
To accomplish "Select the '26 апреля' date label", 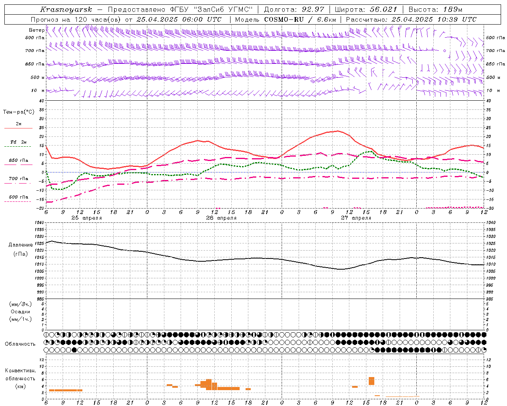I will 221,218.
